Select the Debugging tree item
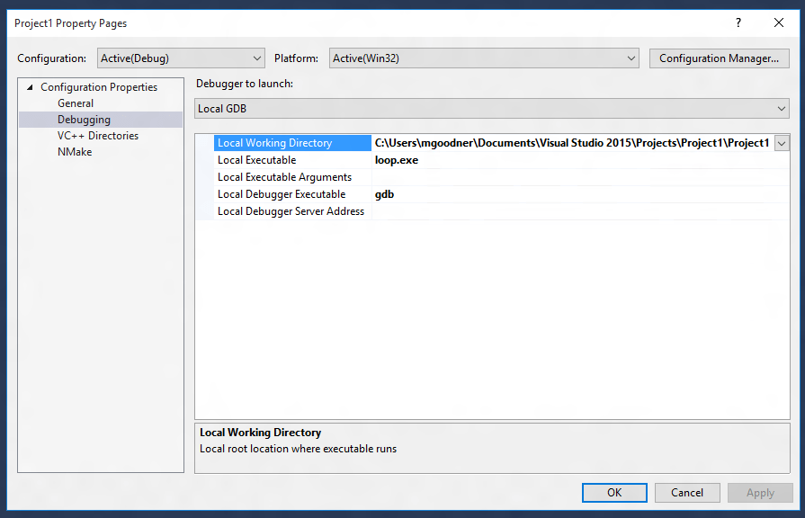Screen dimensions: 805x518 (x=84, y=119)
